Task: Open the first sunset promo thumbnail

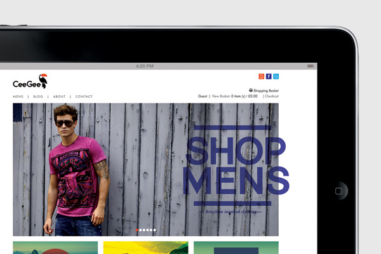Action: pyautogui.click(x=55, y=248)
